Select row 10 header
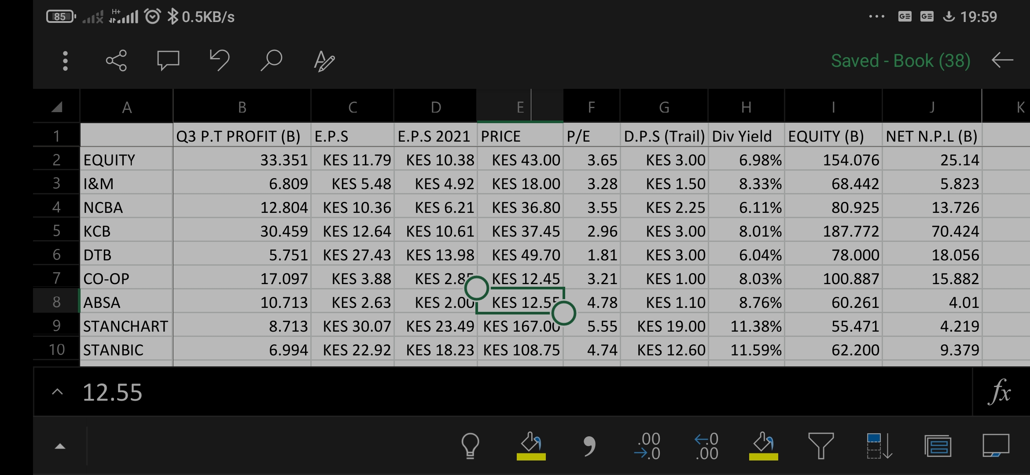Viewport: 1030px width, 475px height. pos(56,349)
